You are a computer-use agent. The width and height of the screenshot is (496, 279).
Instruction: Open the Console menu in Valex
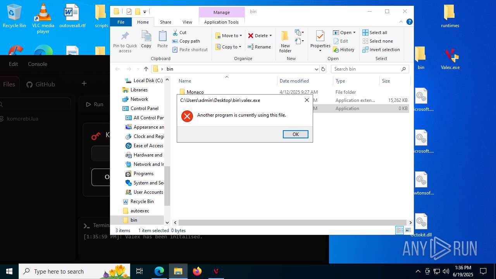(38, 64)
